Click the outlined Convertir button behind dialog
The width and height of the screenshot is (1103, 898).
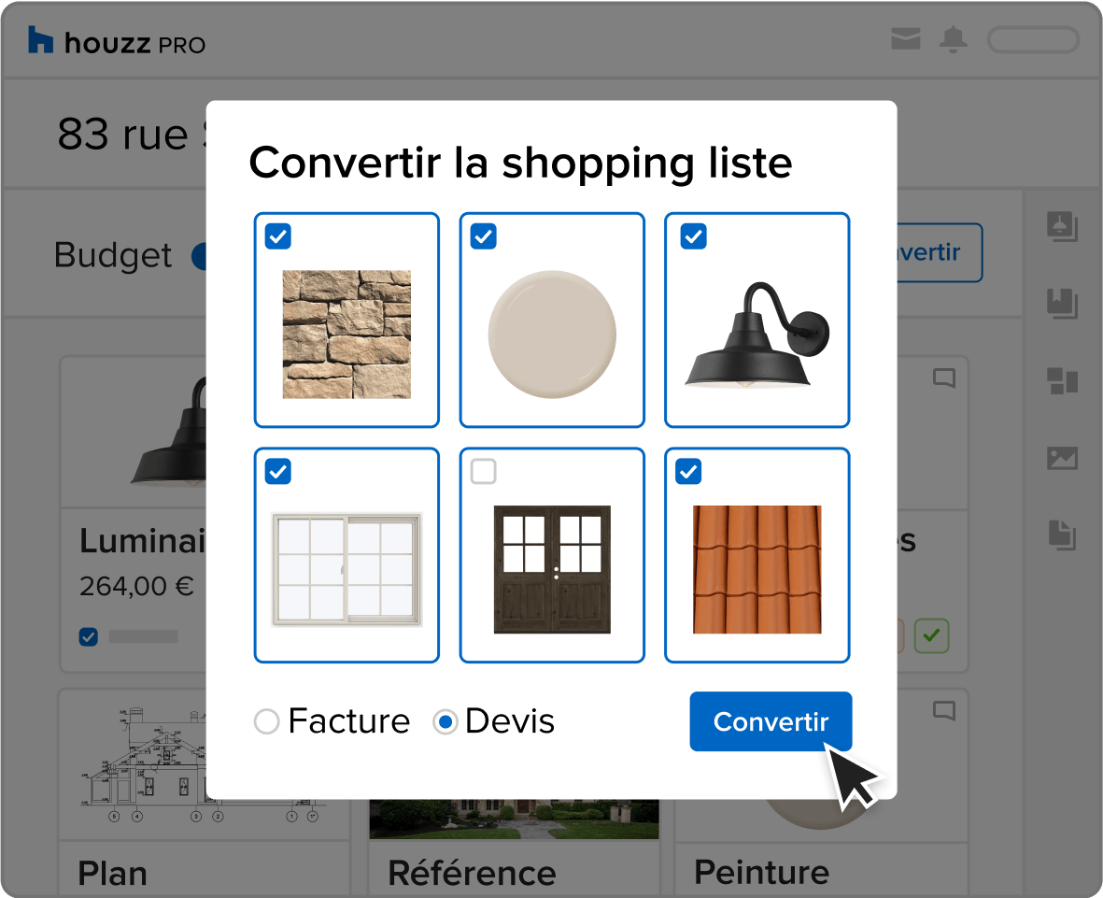tap(939, 252)
